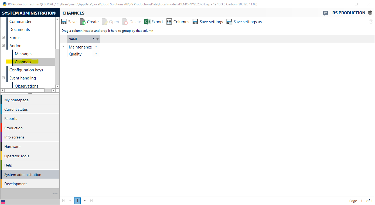Open the Columns chooser icon

point(169,22)
